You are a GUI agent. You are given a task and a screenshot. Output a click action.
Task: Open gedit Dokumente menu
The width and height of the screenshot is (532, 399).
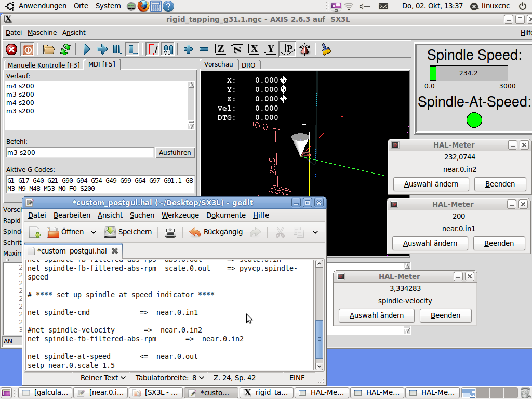click(x=226, y=215)
